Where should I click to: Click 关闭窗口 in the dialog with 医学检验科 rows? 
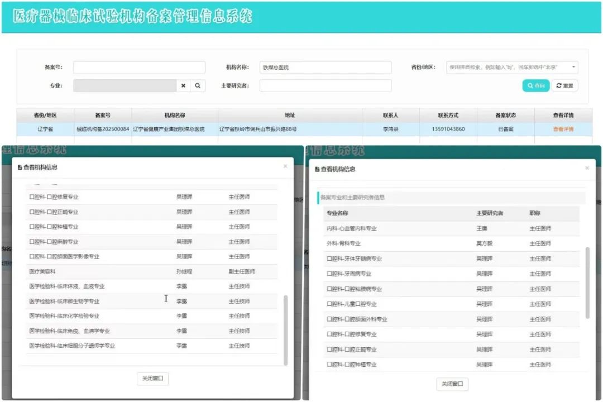click(x=152, y=379)
